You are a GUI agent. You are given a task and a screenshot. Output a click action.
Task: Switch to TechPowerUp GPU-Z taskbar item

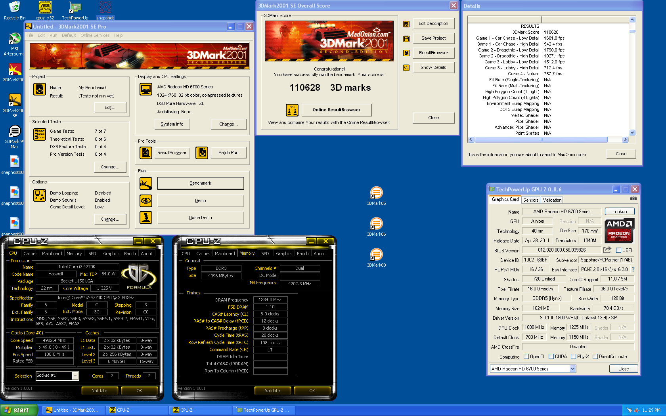264,410
